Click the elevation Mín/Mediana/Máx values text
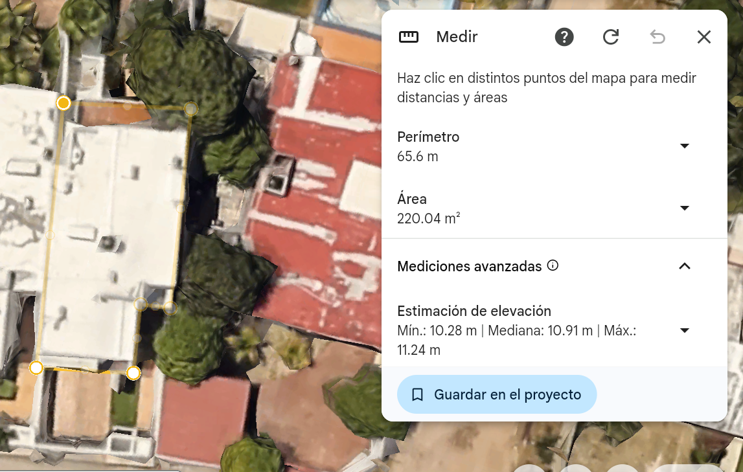The height and width of the screenshot is (472, 743). click(x=516, y=340)
